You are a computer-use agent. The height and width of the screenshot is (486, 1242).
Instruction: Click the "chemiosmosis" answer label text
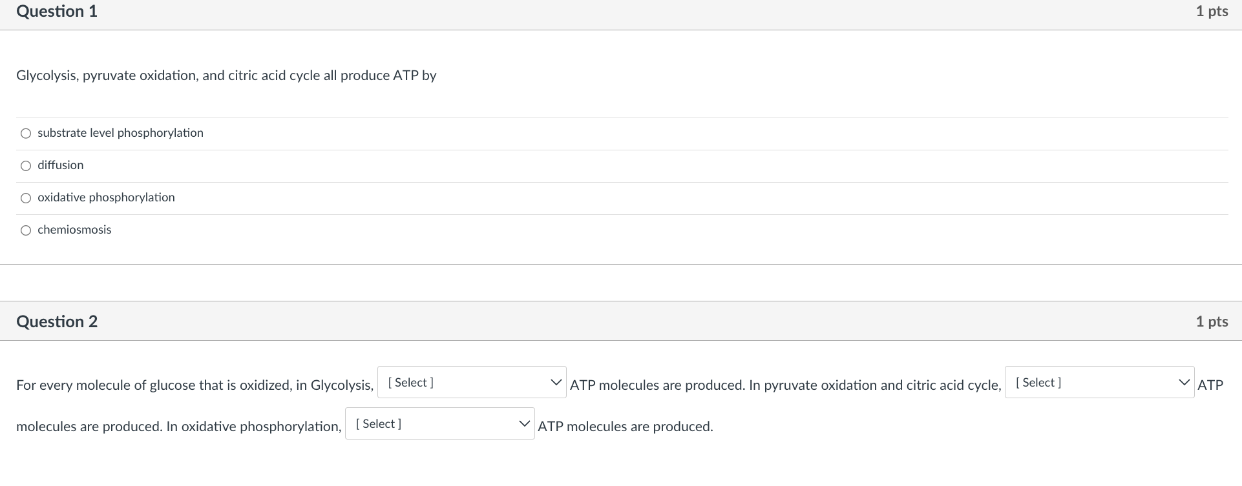pos(74,230)
